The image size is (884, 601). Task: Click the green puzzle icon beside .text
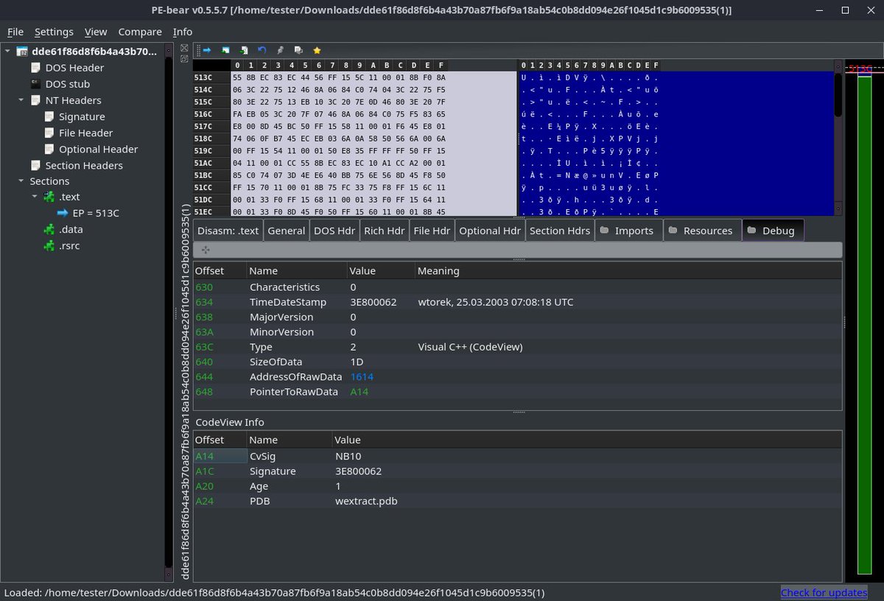(x=49, y=197)
